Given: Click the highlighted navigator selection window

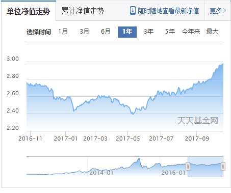Looking at the screenshot, I should (206, 167).
